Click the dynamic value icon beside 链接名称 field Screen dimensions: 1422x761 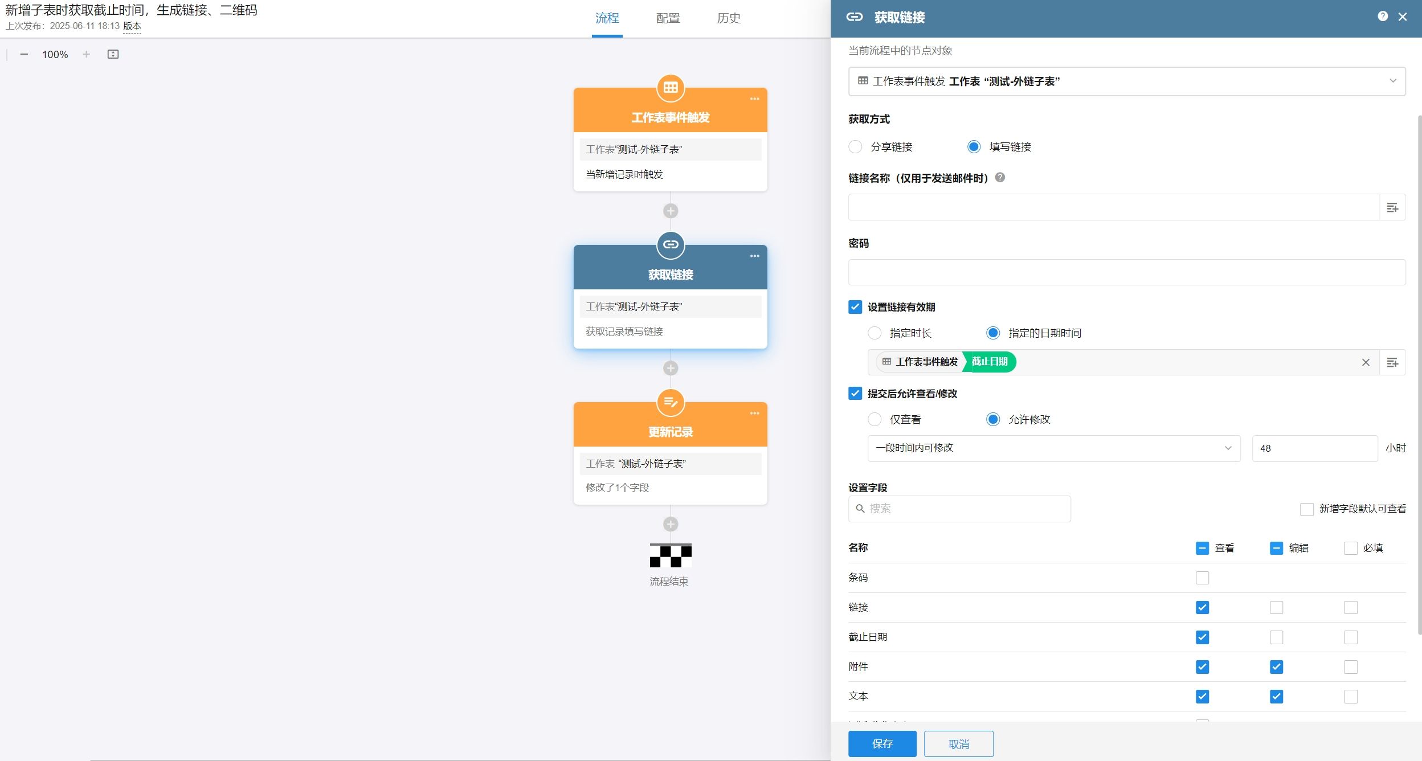pyautogui.click(x=1394, y=207)
